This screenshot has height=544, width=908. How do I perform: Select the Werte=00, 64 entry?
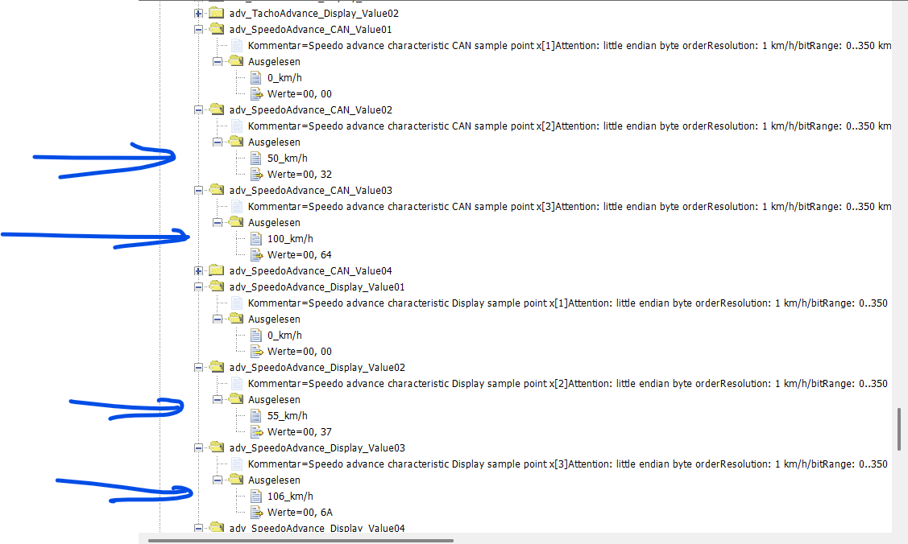click(299, 255)
